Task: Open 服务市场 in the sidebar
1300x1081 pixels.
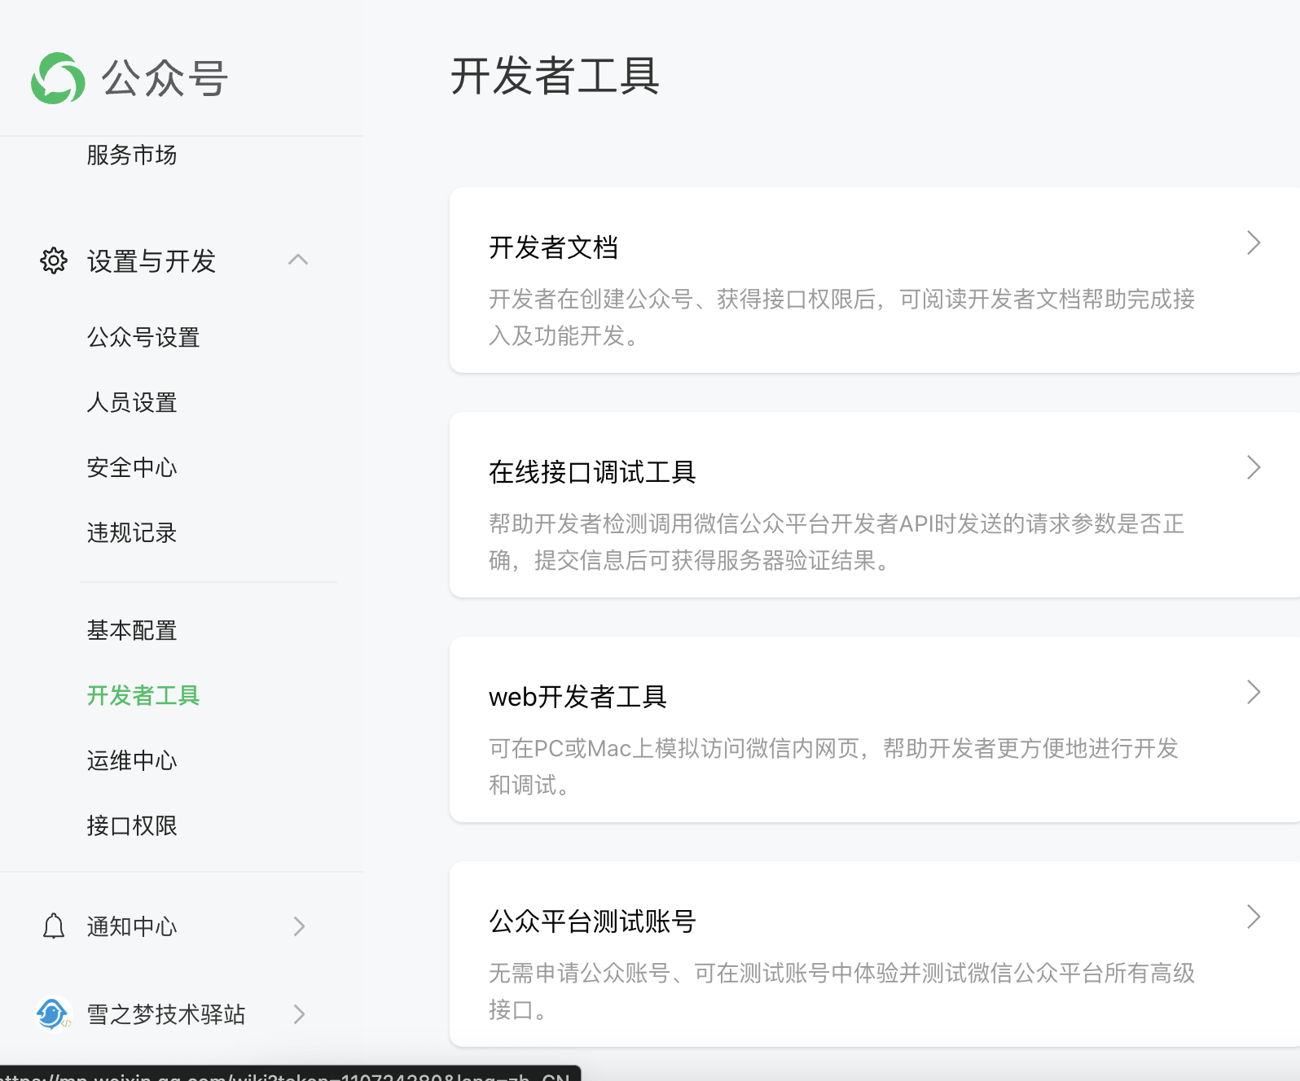Action: tap(132, 155)
